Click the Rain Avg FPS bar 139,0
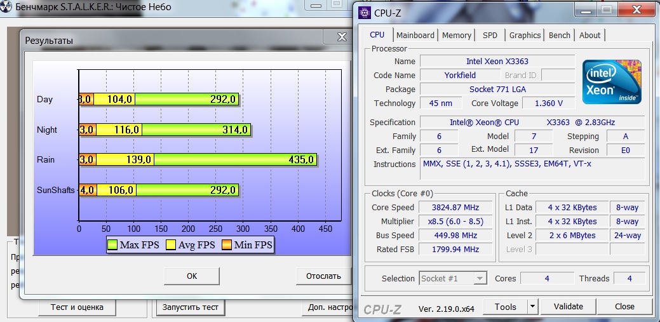Screen dimensions: 660x322 pos(125,159)
